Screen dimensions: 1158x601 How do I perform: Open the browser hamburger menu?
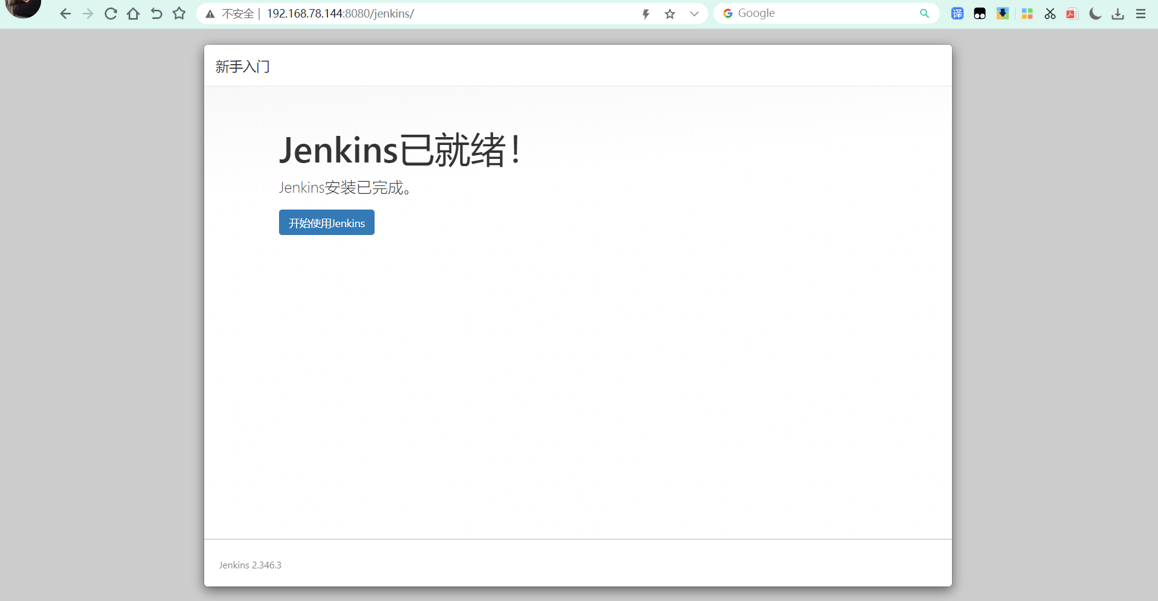(x=1141, y=13)
